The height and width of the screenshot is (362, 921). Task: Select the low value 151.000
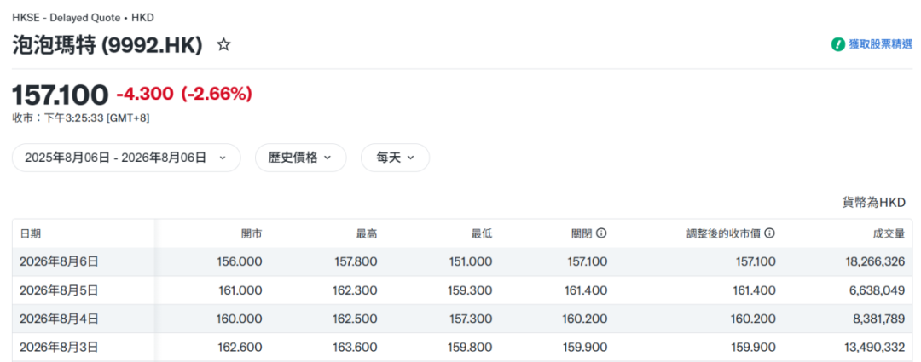[472, 261]
